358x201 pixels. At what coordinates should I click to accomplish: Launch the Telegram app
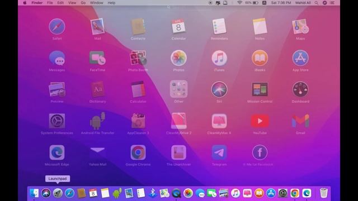219,152
